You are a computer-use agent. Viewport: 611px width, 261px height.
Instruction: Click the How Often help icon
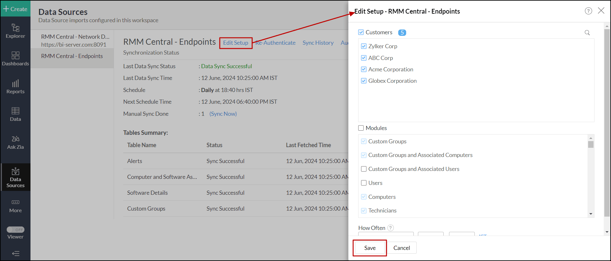coord(391,228)
